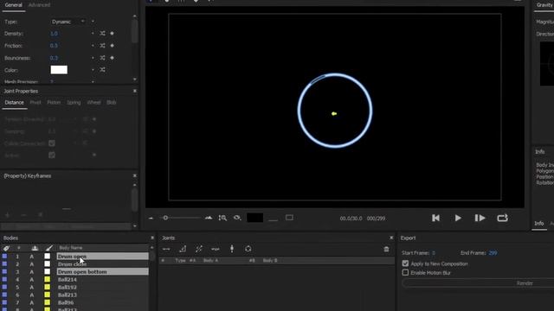Select the Drum close body row
The width and height of the screenshot is (554, 311).
coord(102,264)
